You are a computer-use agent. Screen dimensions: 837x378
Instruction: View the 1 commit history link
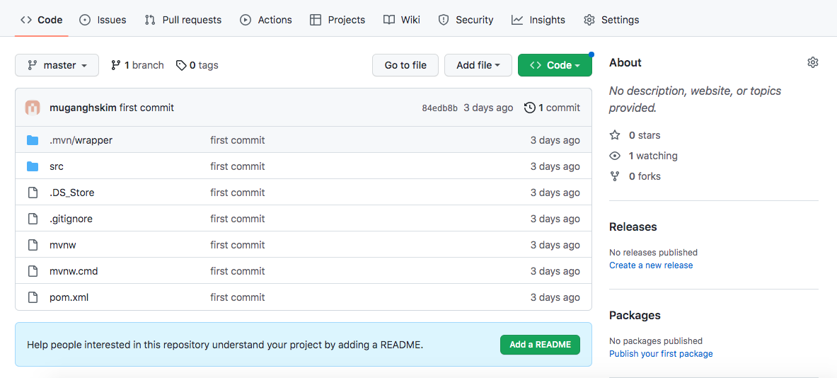point(552,108)
